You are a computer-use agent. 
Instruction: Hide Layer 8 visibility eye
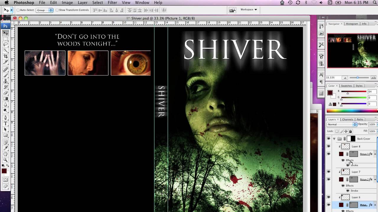tap(328, 146)
